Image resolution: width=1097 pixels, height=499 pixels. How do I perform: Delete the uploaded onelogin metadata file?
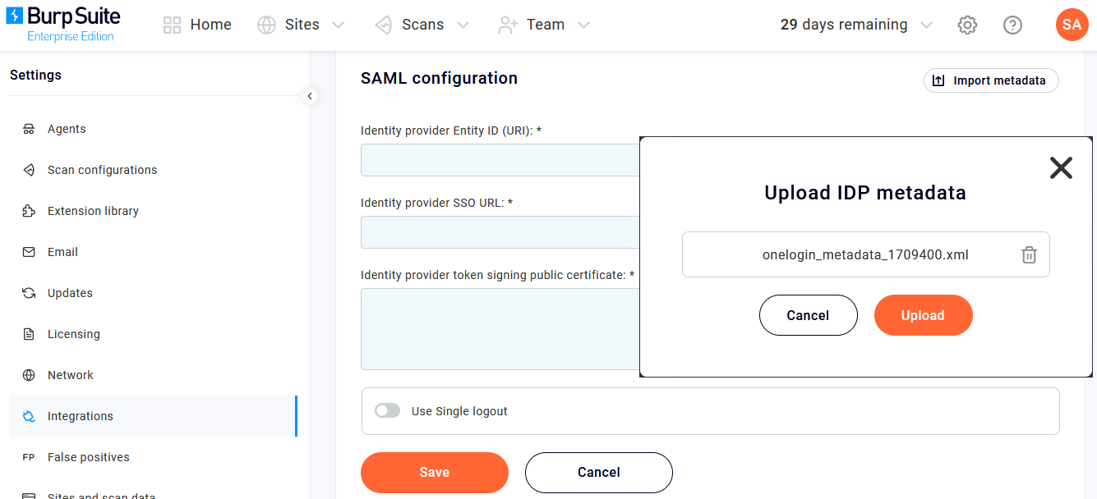click(x=1029, y=254)
